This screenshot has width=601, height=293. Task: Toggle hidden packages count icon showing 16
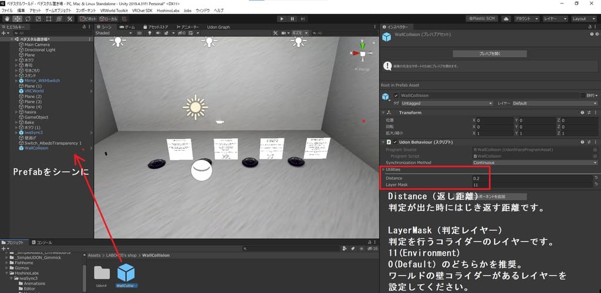pyautogui.click(x=373, y=248)
